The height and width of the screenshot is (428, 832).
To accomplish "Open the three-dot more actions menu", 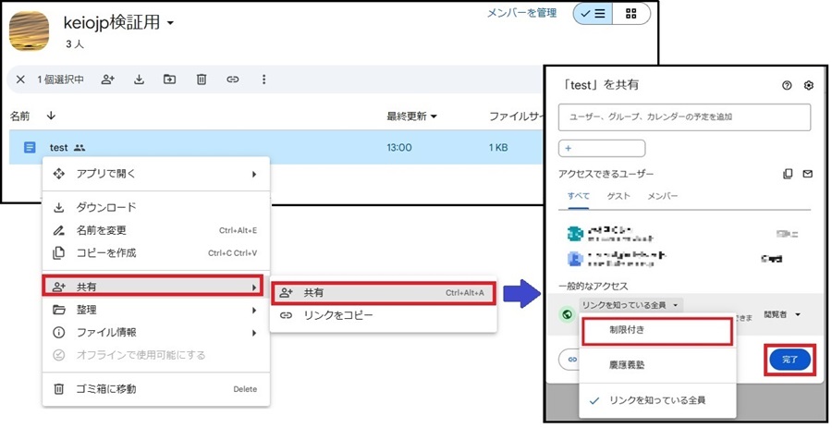I will click(263, 79).
